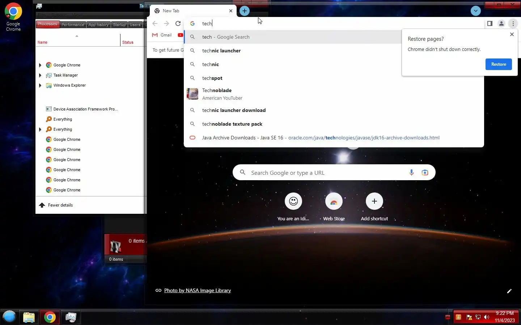The height and width of the screenshot is (325, 521).
Task: Open the Google Chrome desktop shortcut
Action: point(13,17)
